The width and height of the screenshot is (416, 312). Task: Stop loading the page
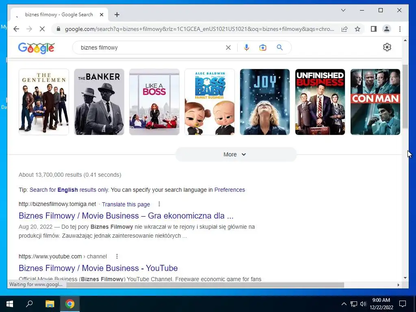(42, 29)
